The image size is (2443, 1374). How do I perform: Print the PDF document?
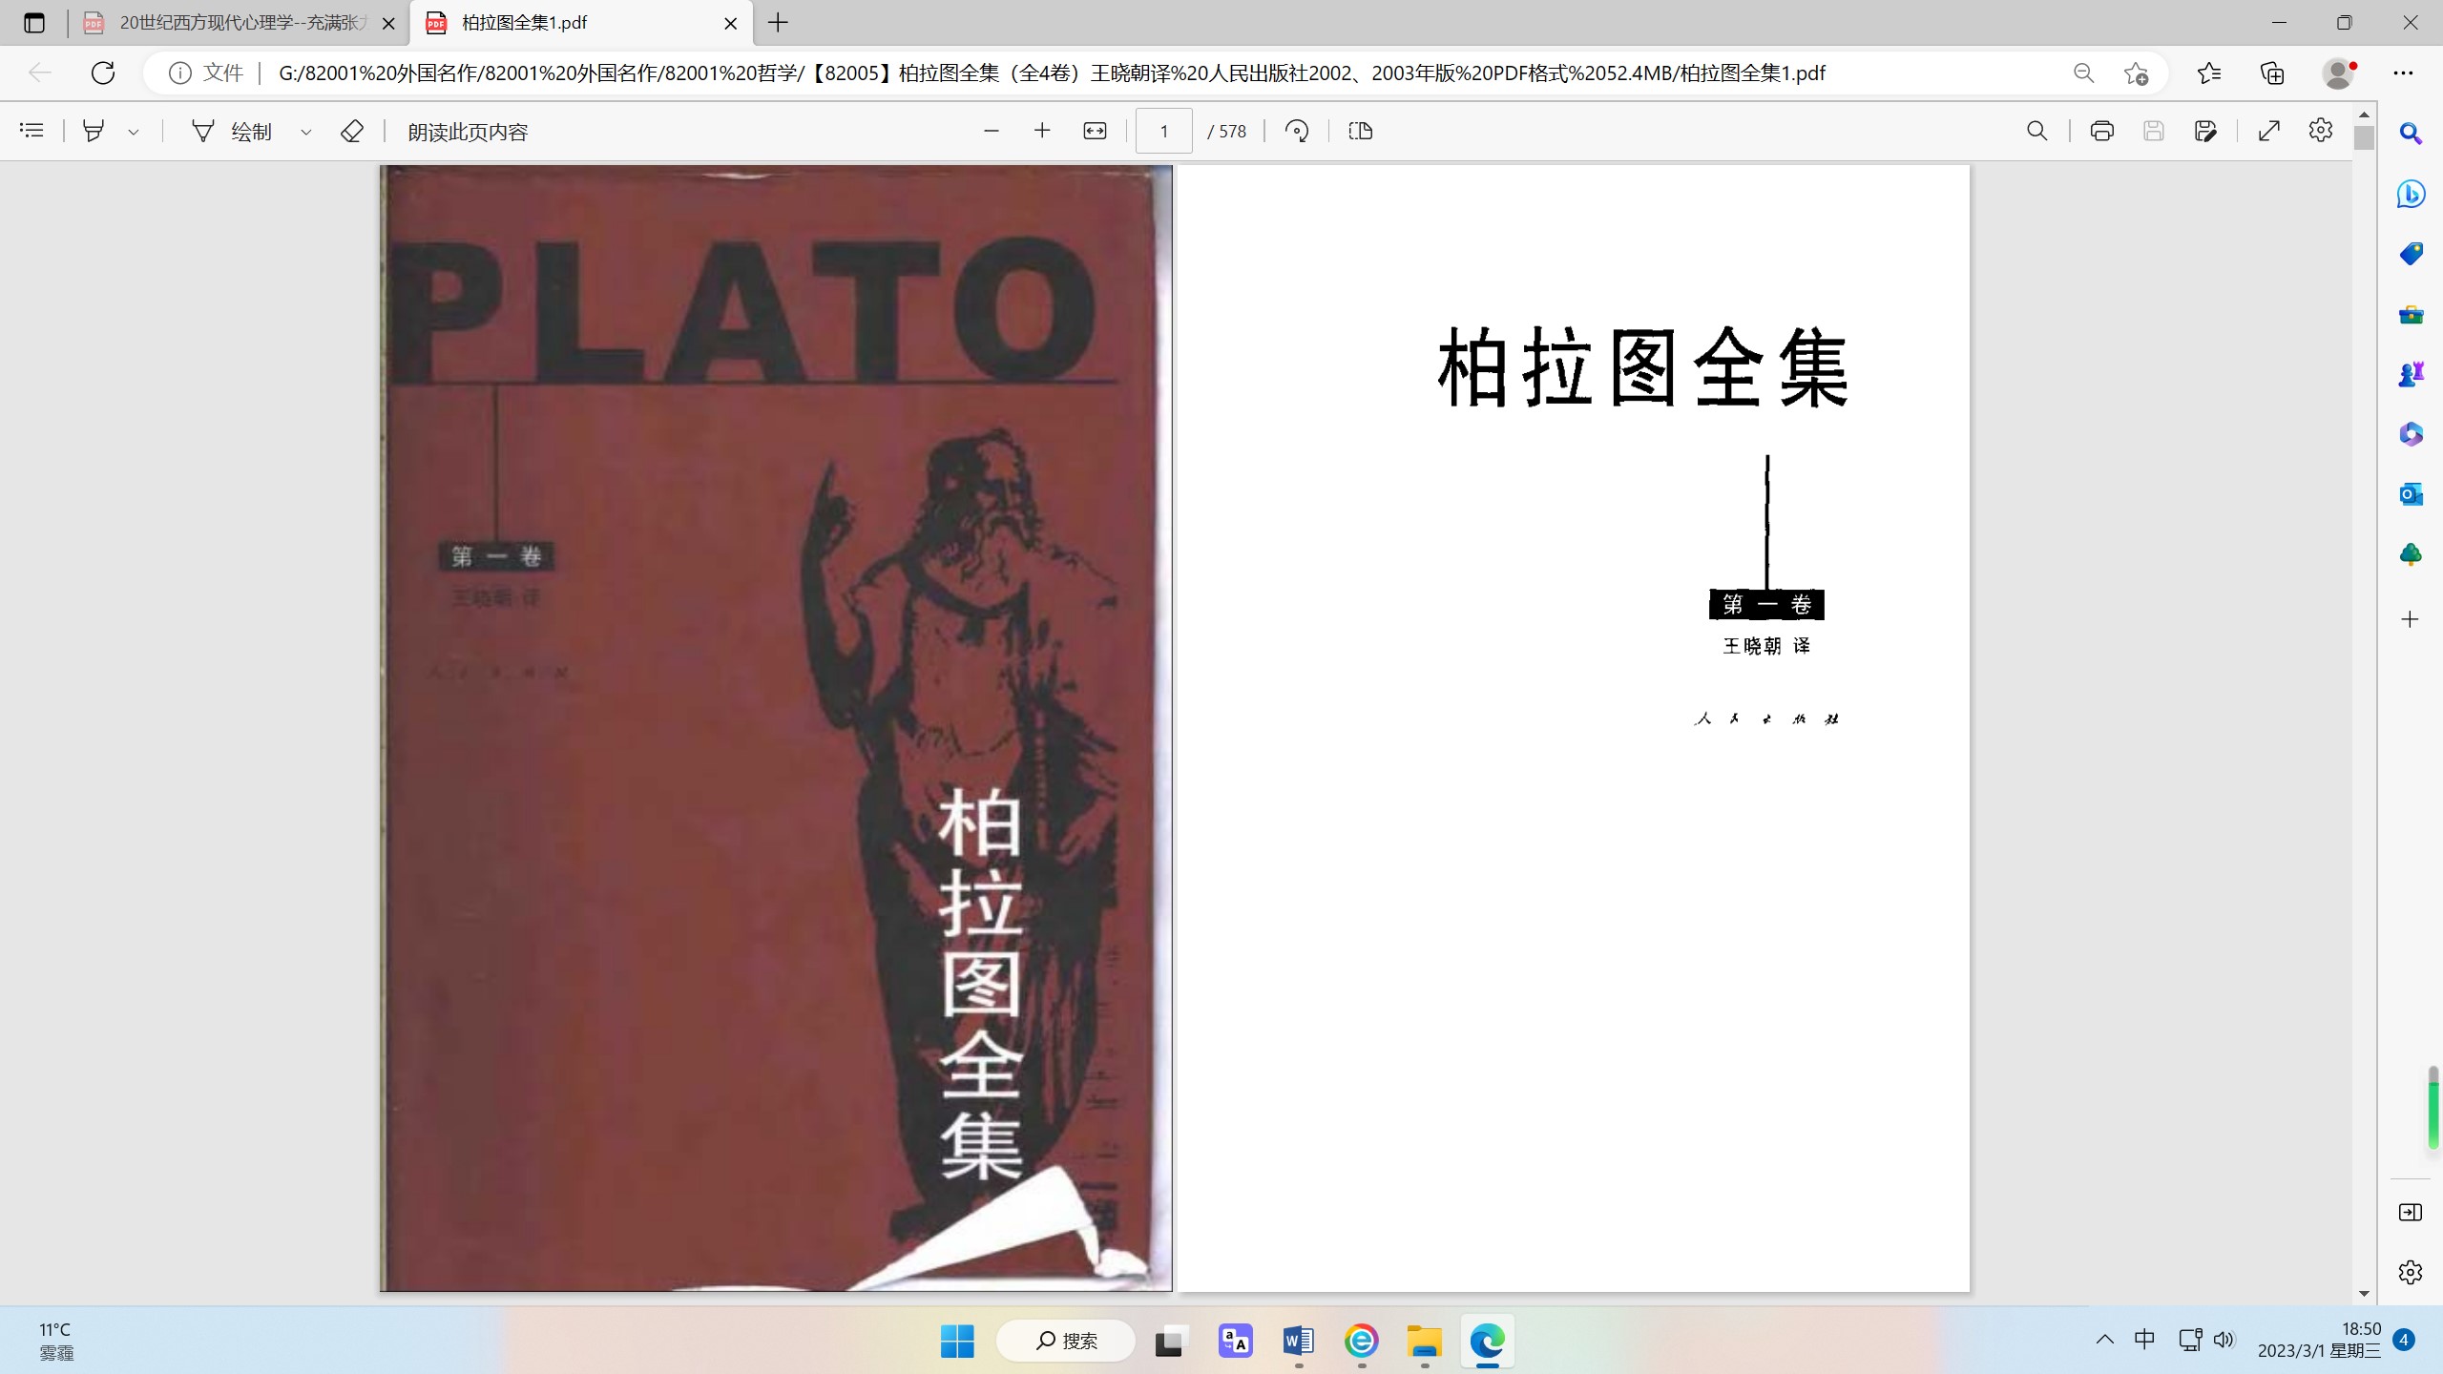tap(2101, 131)
